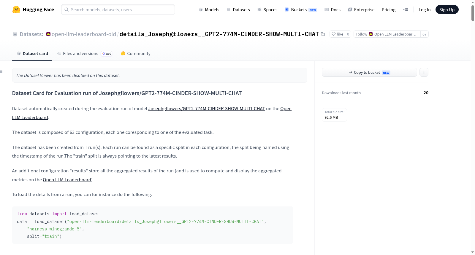Click the Dataset Card for Evaluation run heading
This screenshot has height=255, width=475.
[127, 93]
